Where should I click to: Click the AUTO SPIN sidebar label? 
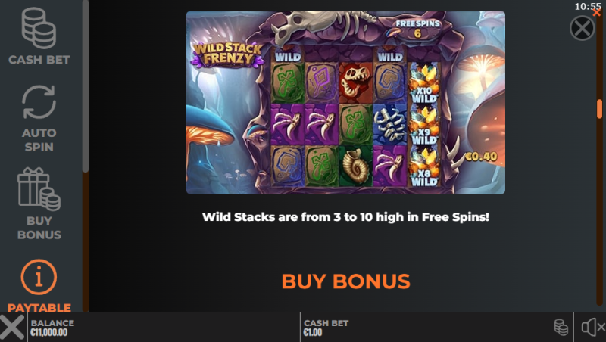39,140
